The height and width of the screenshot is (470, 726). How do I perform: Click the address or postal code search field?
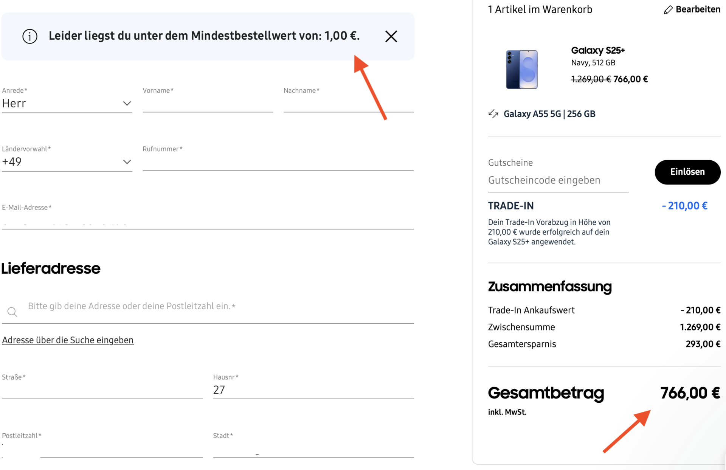click(x=219, y=306)
